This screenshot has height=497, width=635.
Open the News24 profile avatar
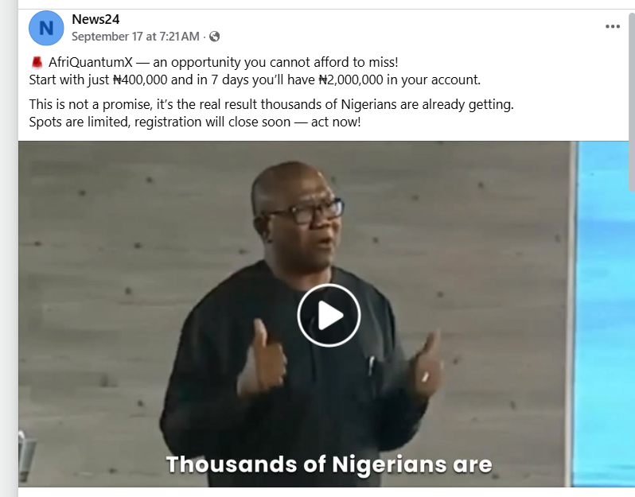pos(46,28)
